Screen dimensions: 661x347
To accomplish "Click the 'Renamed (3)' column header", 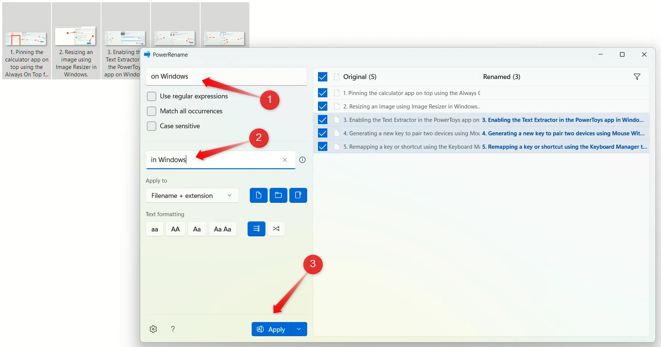I will (x=501, y=77).
